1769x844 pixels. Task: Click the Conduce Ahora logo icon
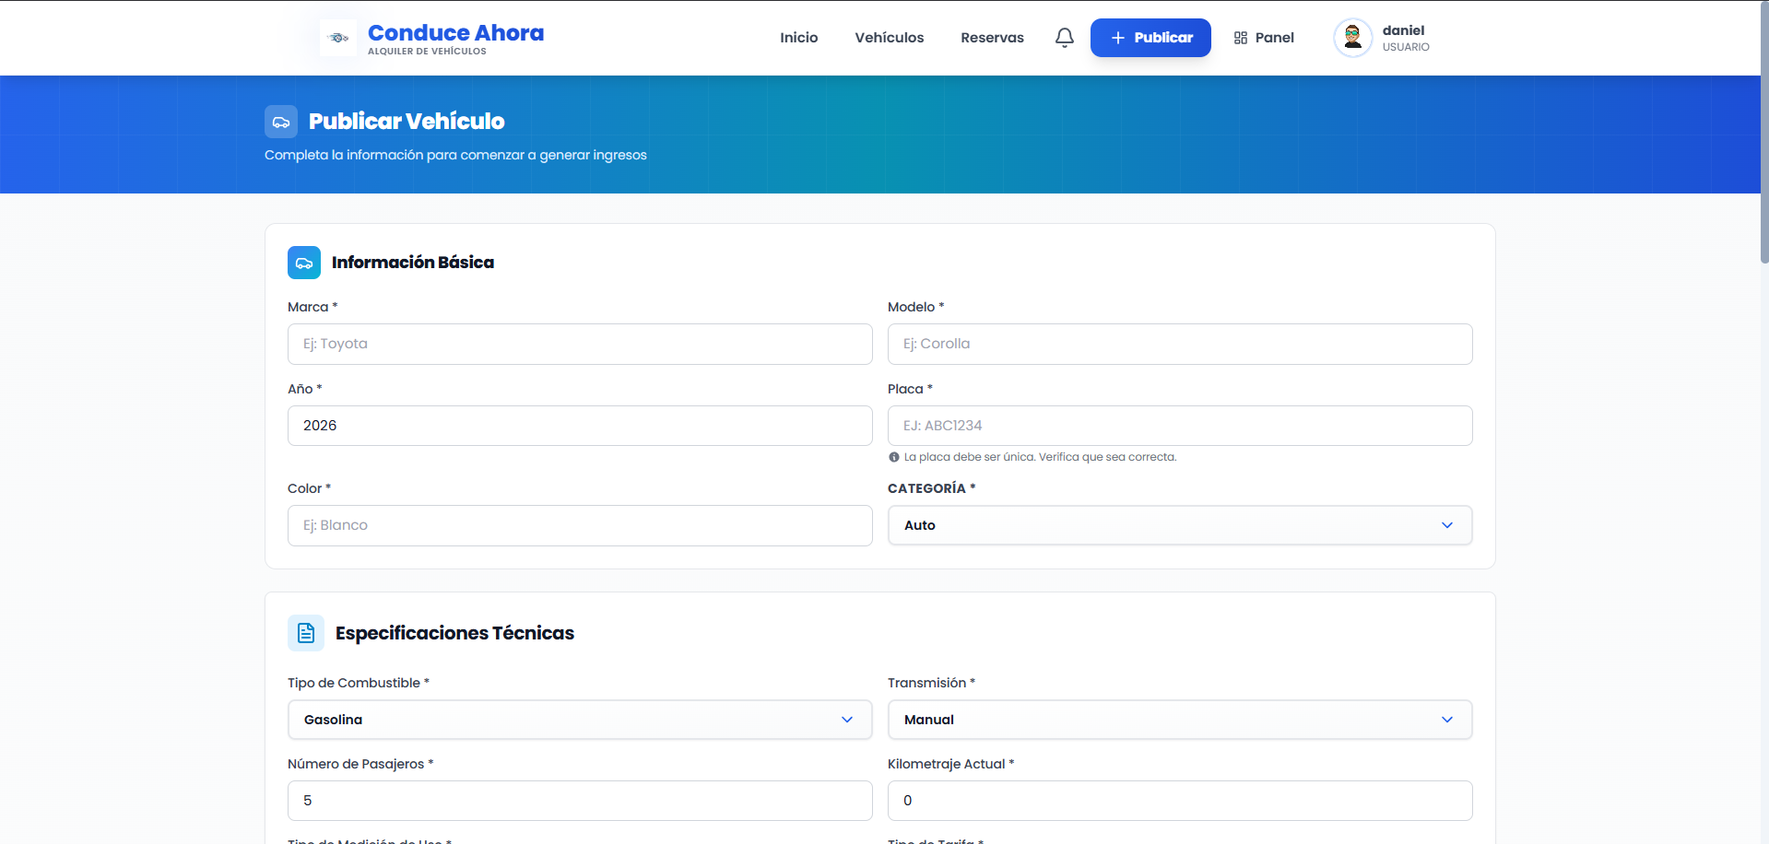(x=338, y=38)
